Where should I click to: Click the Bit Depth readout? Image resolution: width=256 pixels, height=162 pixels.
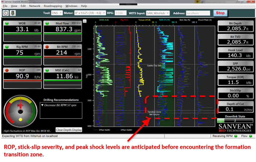(x=235, y=29)
